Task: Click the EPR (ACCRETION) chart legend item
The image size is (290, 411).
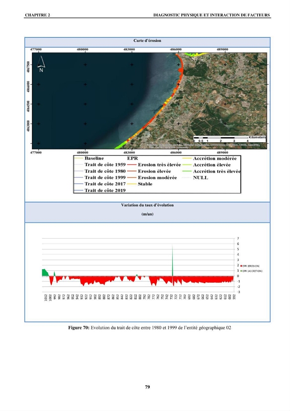Action: pos(251,271)
